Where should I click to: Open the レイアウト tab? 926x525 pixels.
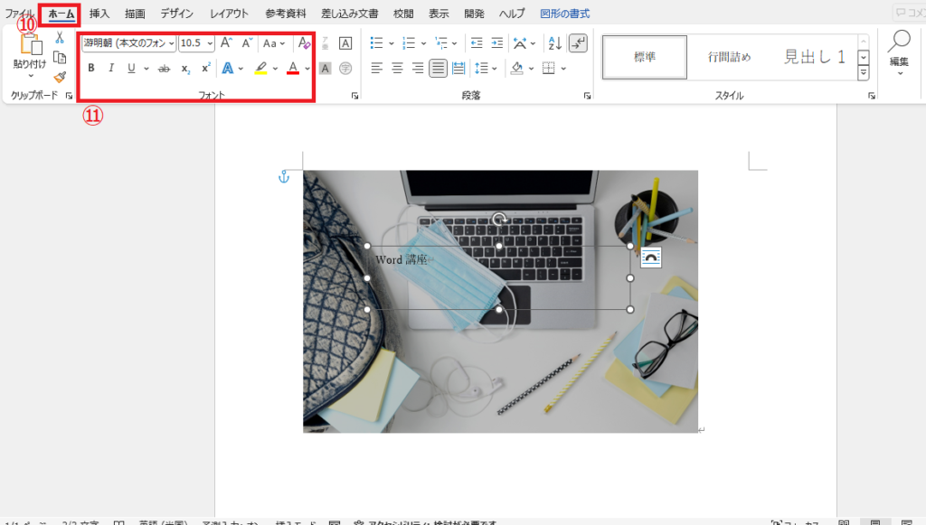(229, 13)
